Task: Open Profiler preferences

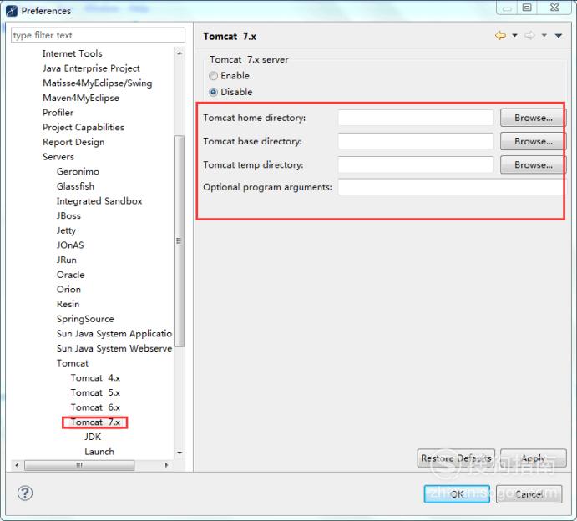Action: [x=58, y=113]
